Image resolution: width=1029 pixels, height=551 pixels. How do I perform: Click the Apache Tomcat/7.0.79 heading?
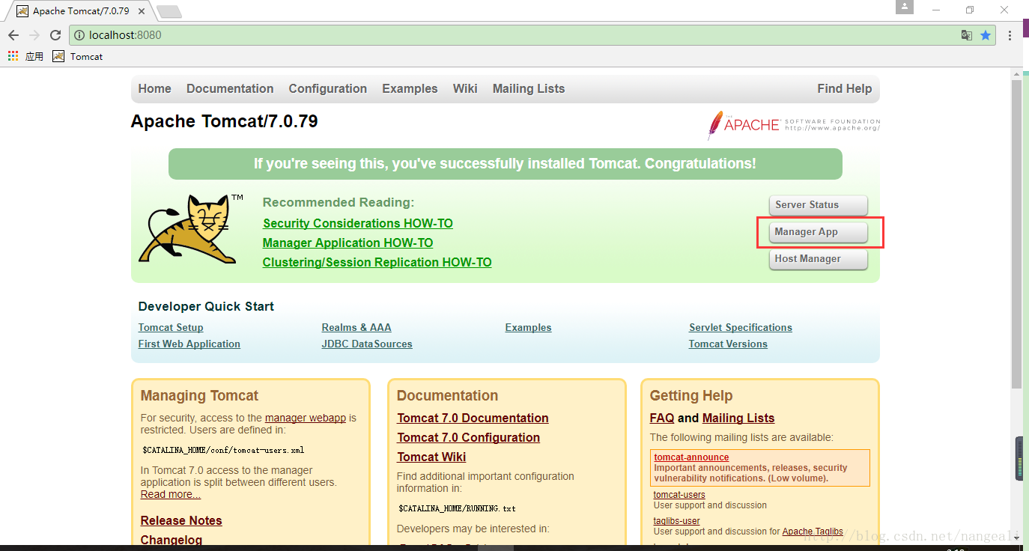[224, 121]
